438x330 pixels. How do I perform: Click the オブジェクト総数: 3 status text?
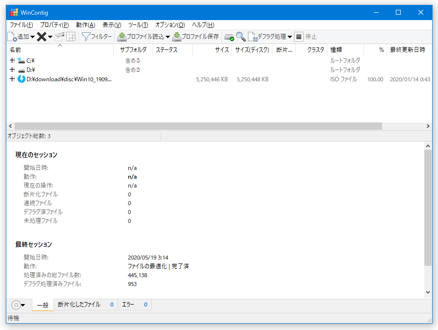[29, 136]
